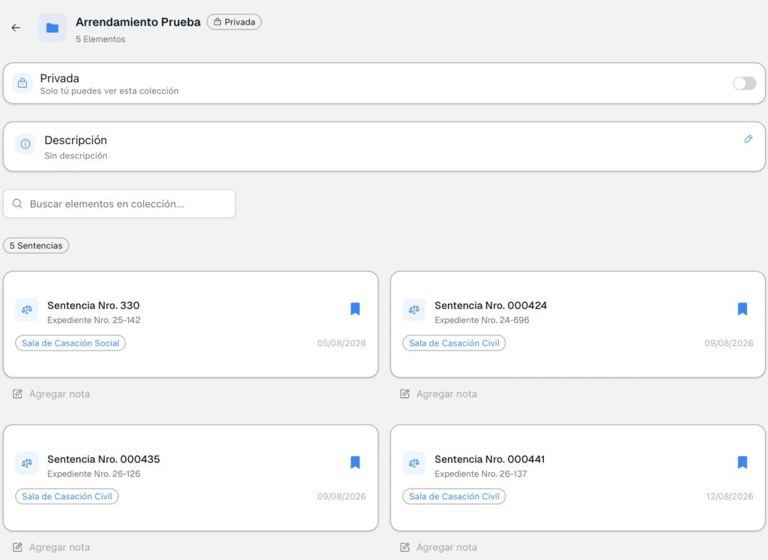Remove bookmark from Sentencia Nro. 000435

355,463
